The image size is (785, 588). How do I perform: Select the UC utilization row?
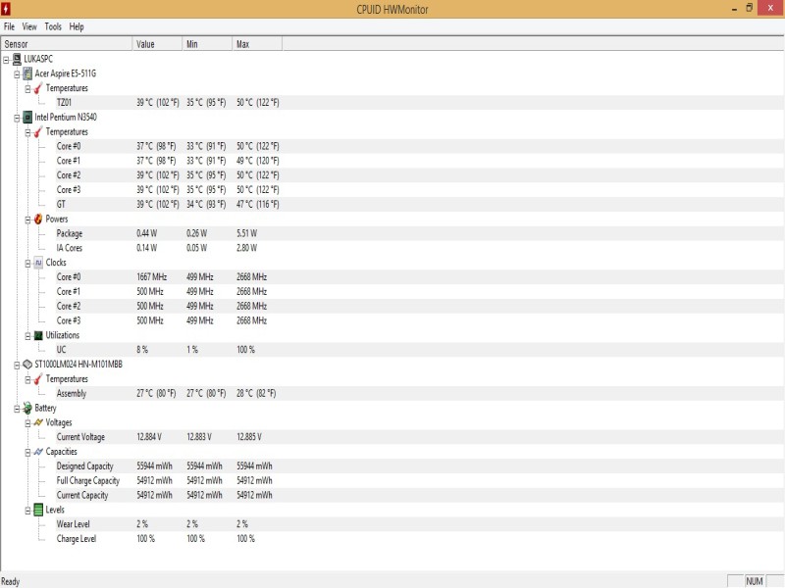pos(419,350)
